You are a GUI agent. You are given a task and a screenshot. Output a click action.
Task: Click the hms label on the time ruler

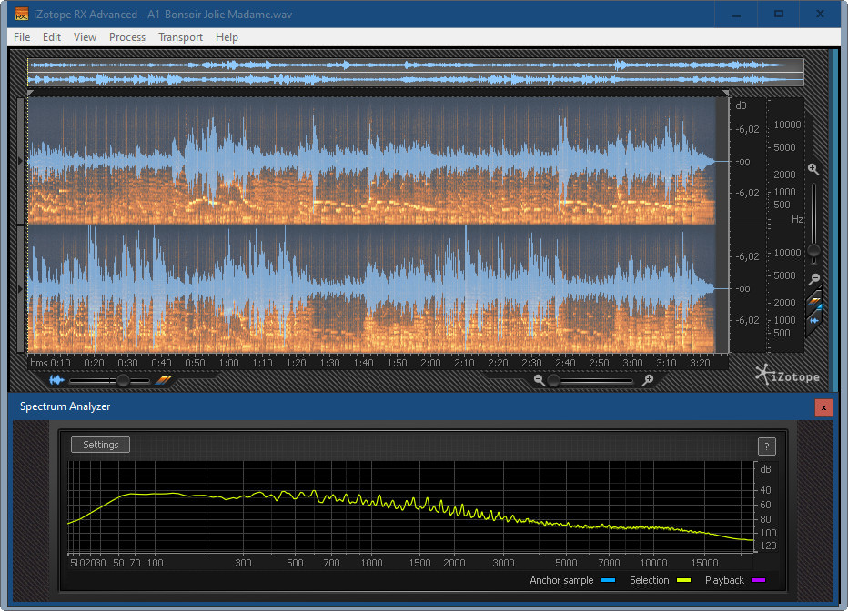pos(39,363)
